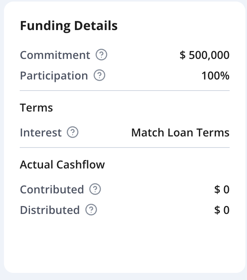Click the divider above Actual Cashflow
The width and height of the screenshot is (247, 280).
click(x=125, y=148)
